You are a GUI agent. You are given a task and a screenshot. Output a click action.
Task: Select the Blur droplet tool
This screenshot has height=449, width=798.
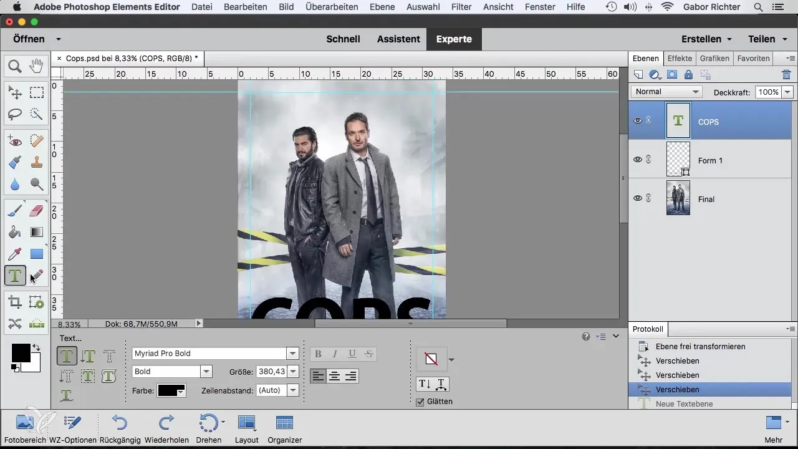tap(15, 184)
